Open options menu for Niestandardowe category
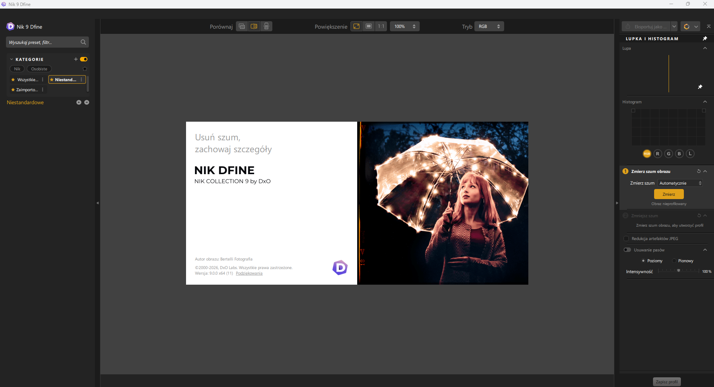This screenshot has height=387, width=714. (81, 80)
